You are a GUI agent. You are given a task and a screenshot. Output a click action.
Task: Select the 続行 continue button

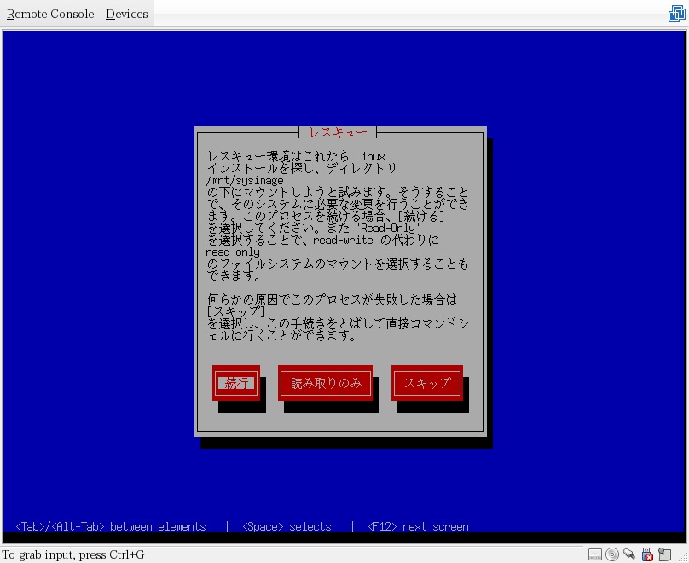pyautogui.click(x=236, y=383)
